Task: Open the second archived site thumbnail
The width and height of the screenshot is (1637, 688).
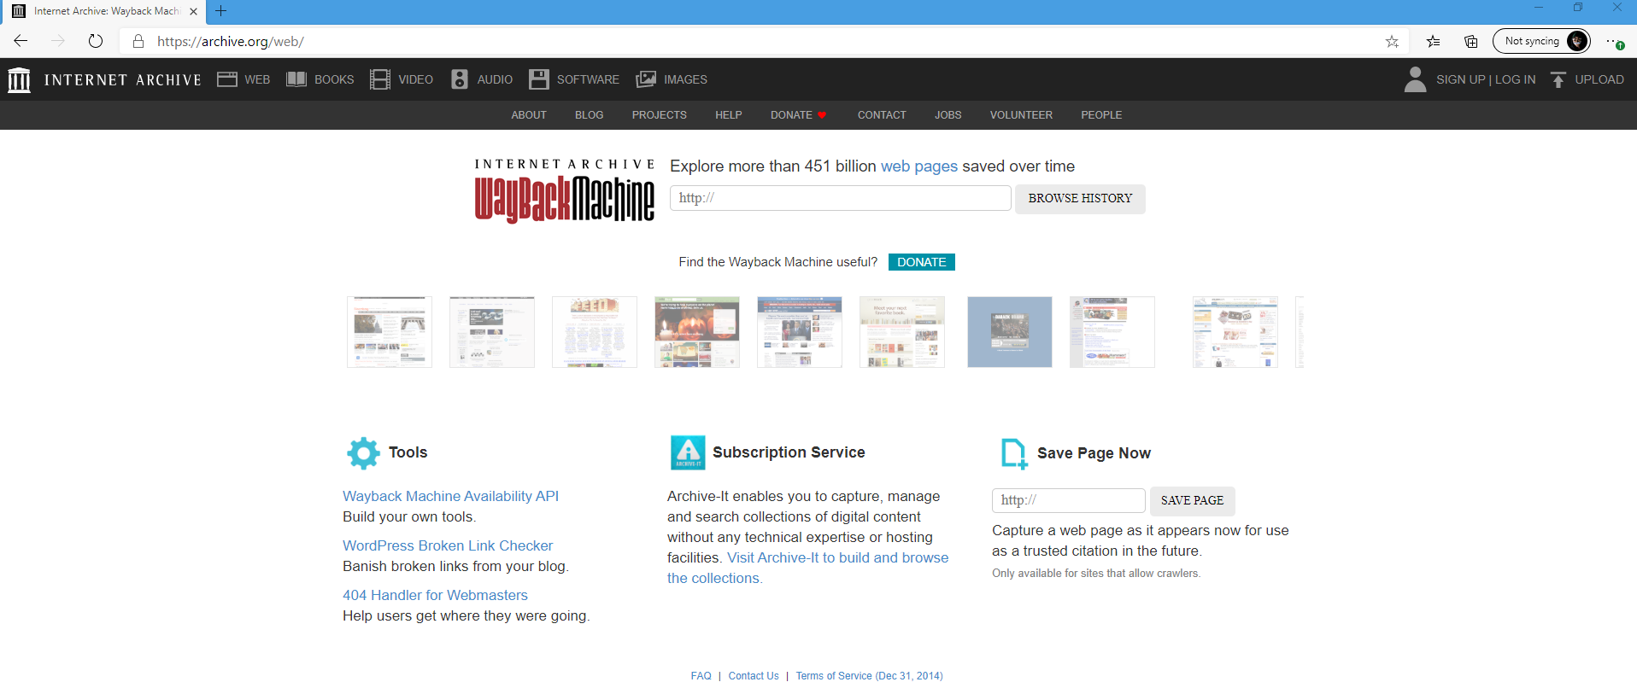Action: pyautogui.click(x=492, y=332)
